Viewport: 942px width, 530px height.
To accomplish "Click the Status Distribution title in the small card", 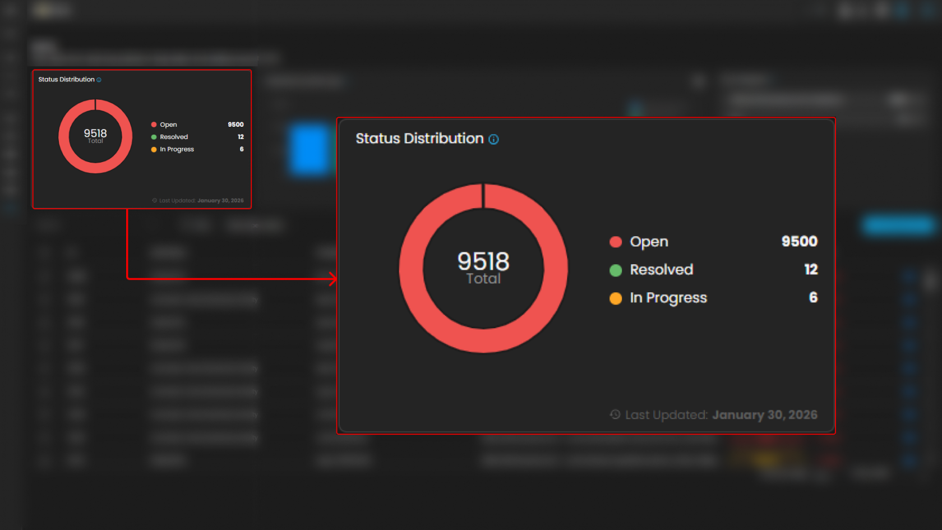I will click(x=66, y=80).
